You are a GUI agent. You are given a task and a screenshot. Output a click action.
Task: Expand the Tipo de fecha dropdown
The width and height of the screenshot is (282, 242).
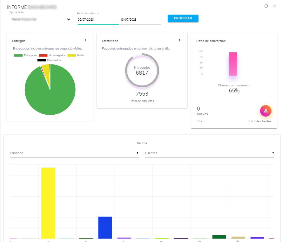point(40,20)
